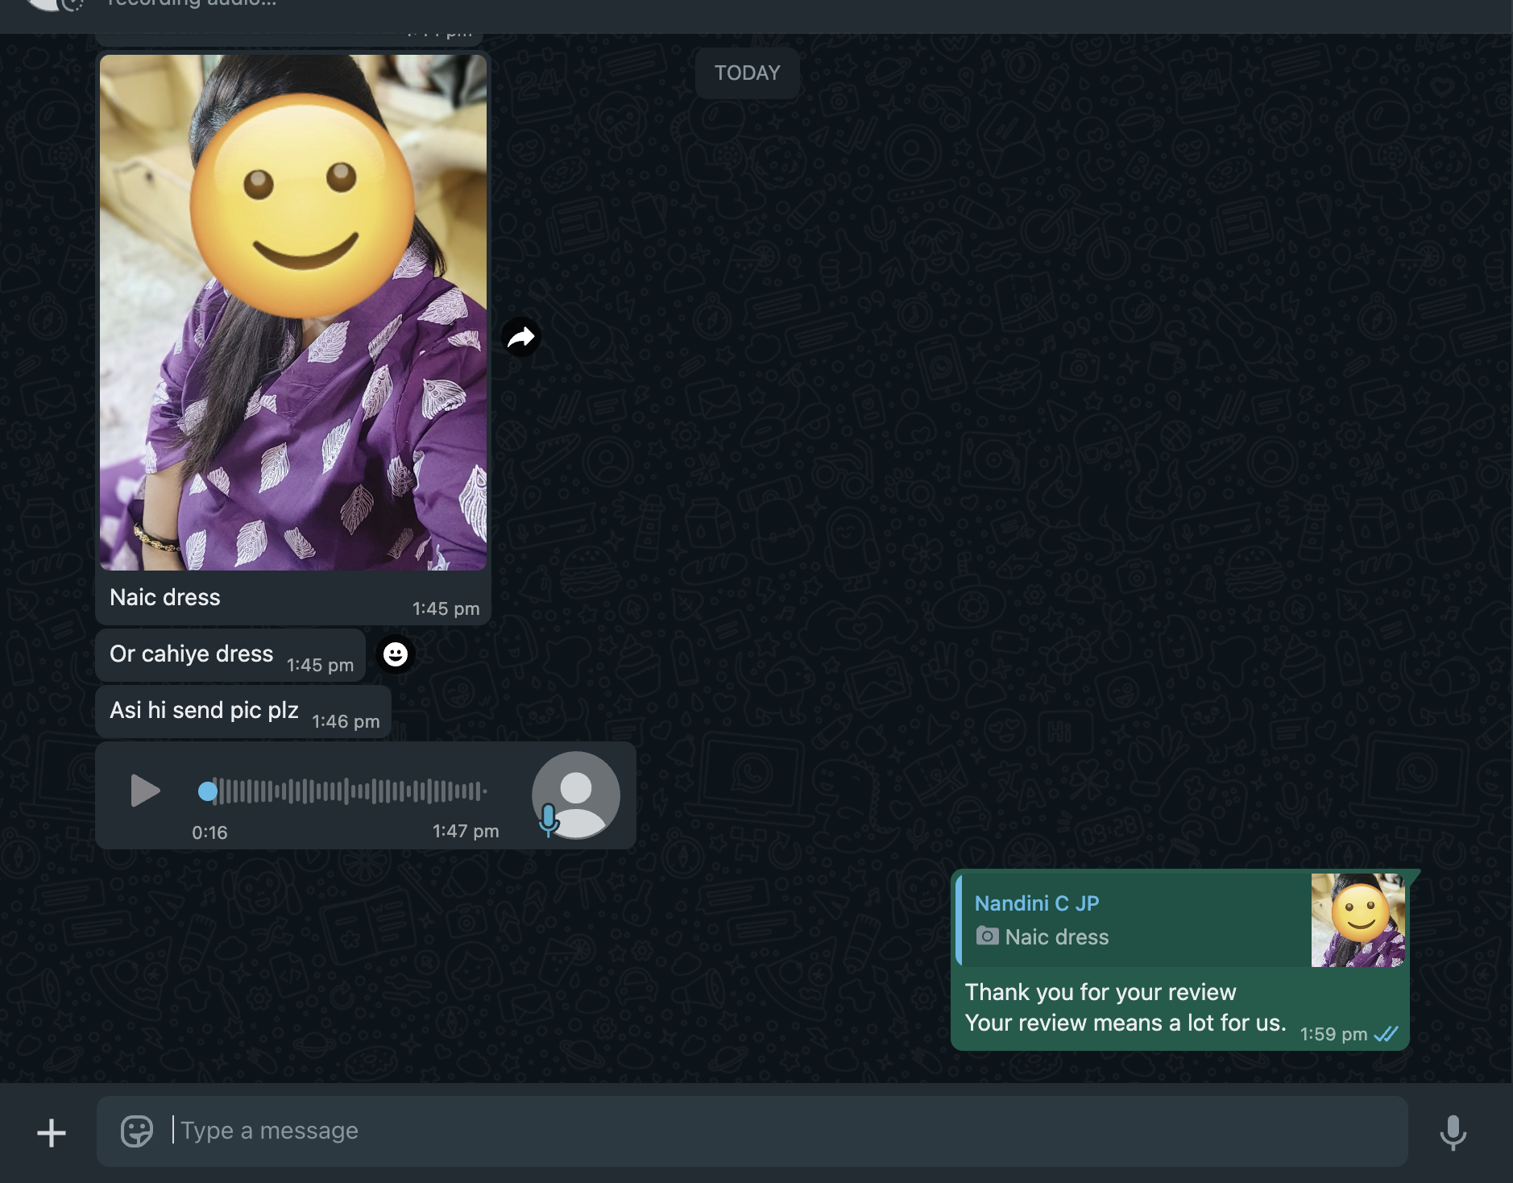The image size is (1513, 1183).
Task: Open the purple dress photo
Action: [293, 313]
